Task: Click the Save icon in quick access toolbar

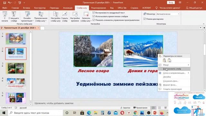Action: click(x=5, y=3)
